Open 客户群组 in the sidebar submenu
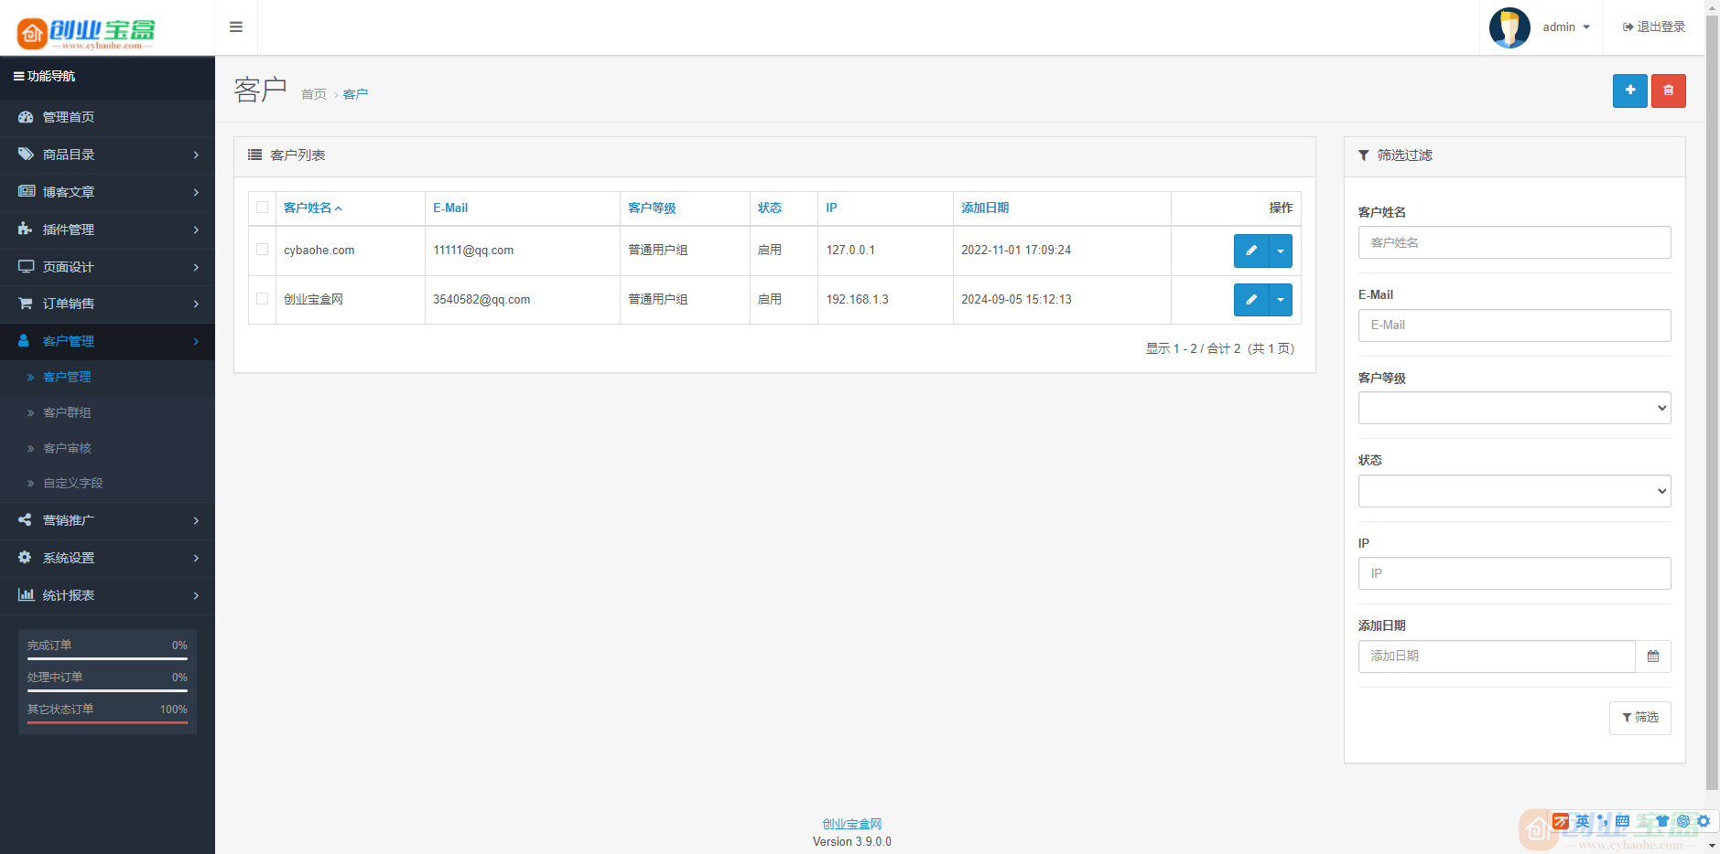1720x854 pixels. click(68, 412)
